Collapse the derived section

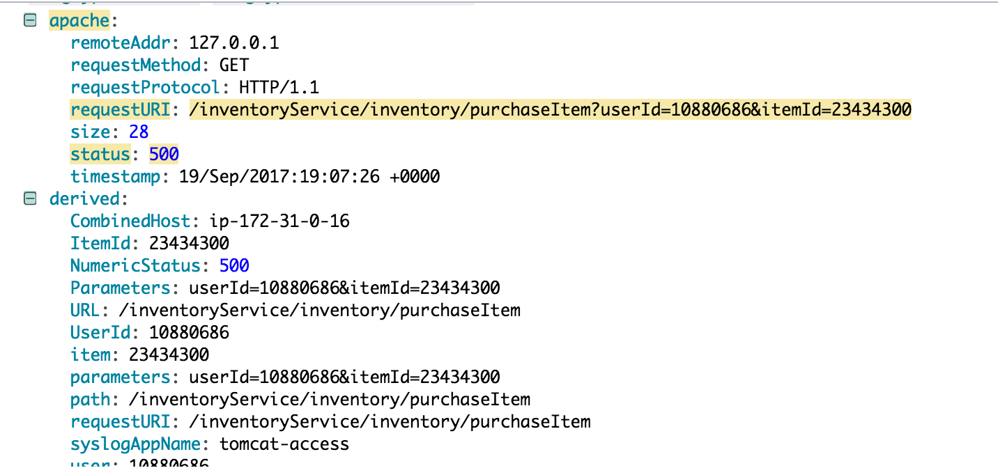coord(30,199)
